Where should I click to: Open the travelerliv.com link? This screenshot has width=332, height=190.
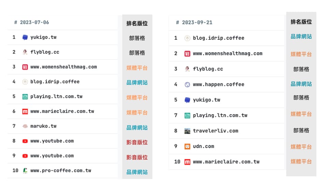coord(215,131)
